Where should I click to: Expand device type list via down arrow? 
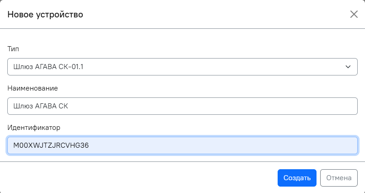tap(348, 67)
